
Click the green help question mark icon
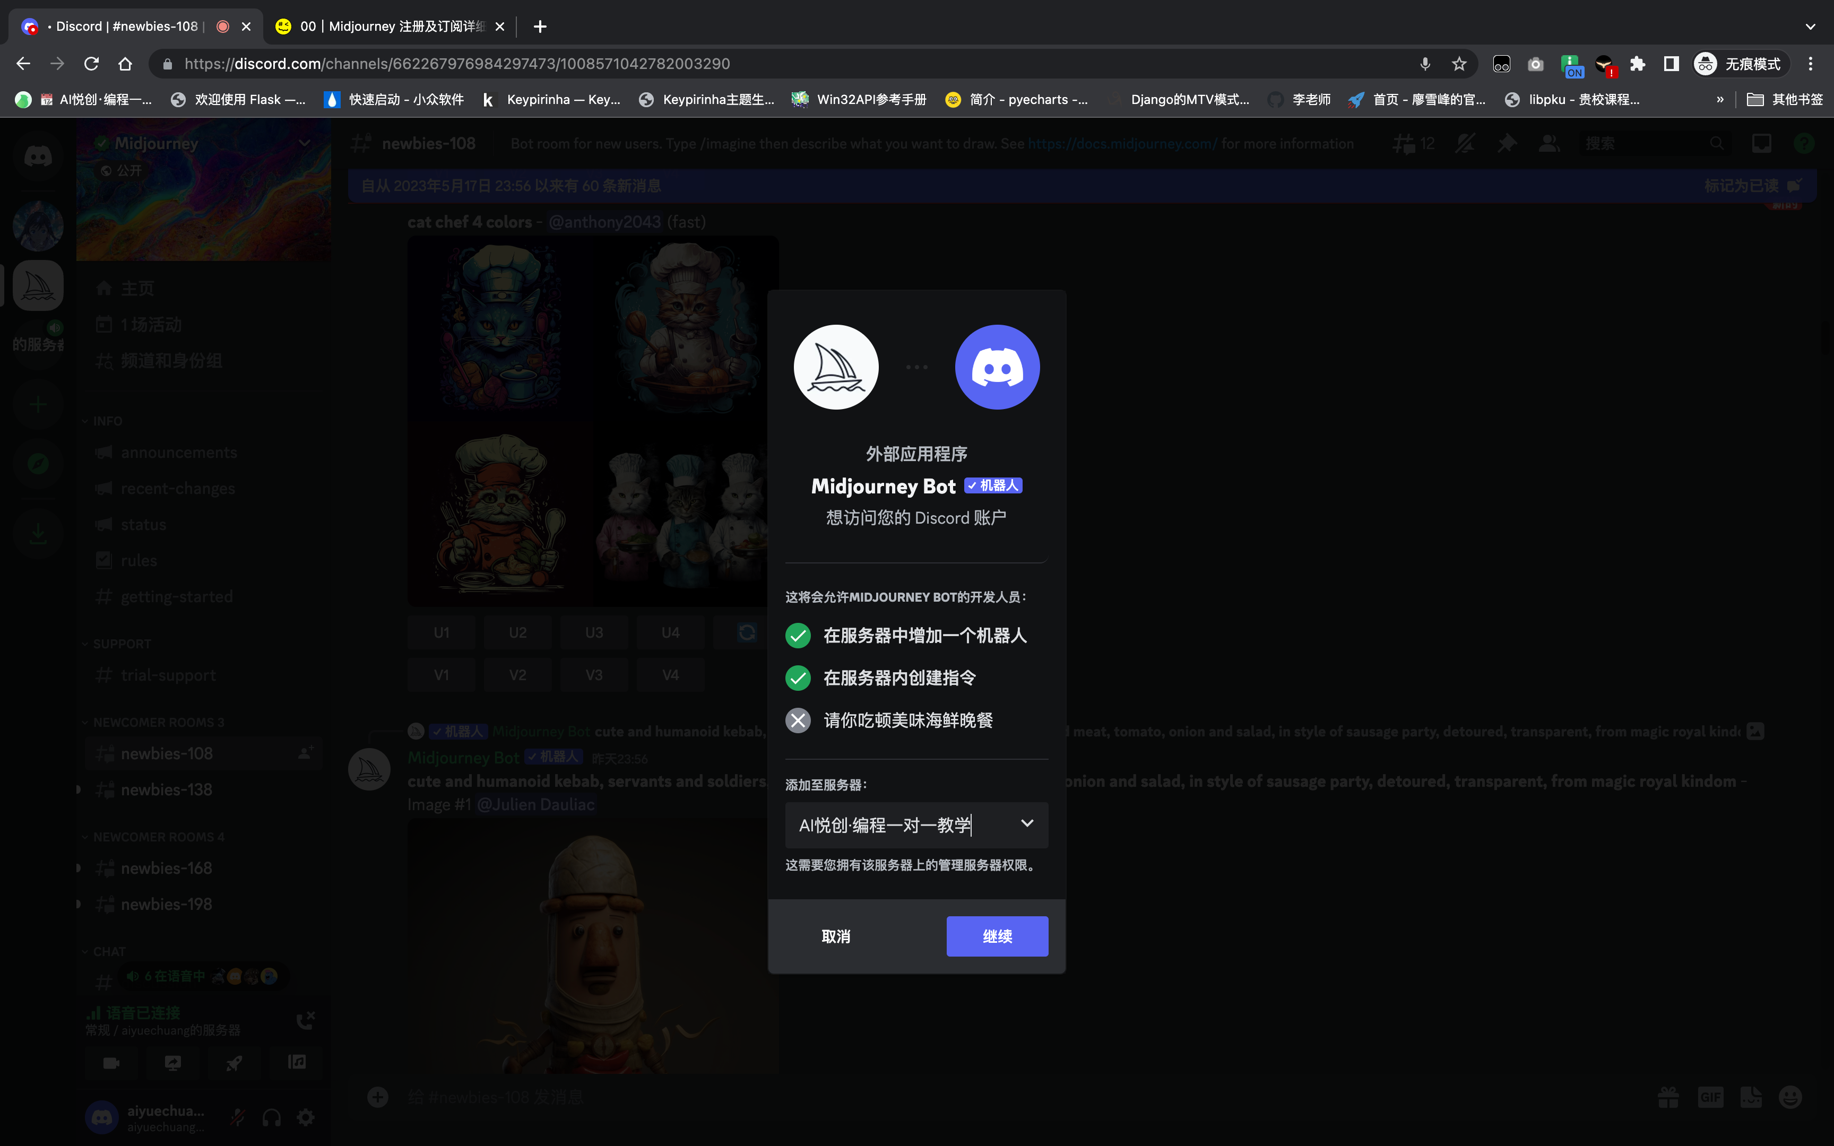coord(1804,143)
